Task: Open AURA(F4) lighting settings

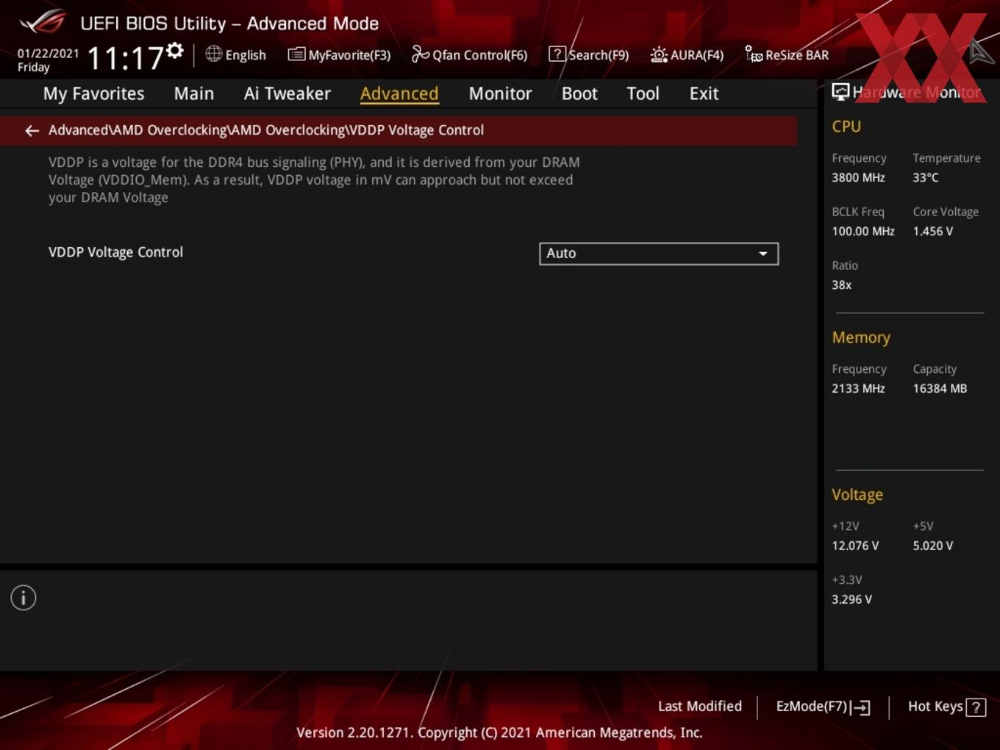Action: pos(687,55)
